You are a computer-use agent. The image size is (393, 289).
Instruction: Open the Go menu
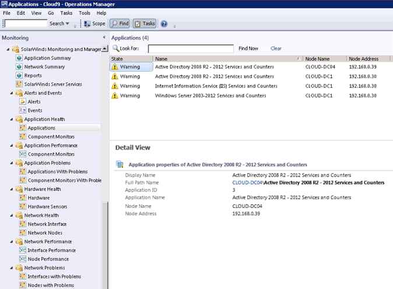[x=51, y=13]
